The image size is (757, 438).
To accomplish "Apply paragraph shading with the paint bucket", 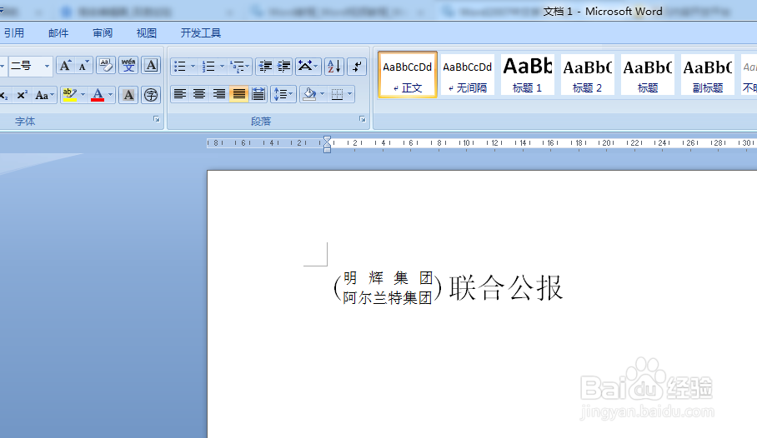I will pyautogui.click(x=309, y=94).
